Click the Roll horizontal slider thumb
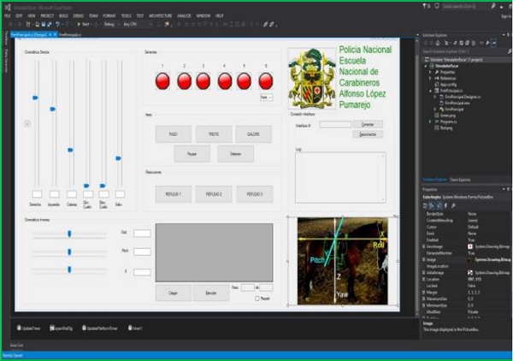The height and width of the screenshot is (361, 513). tap(70, 233)
